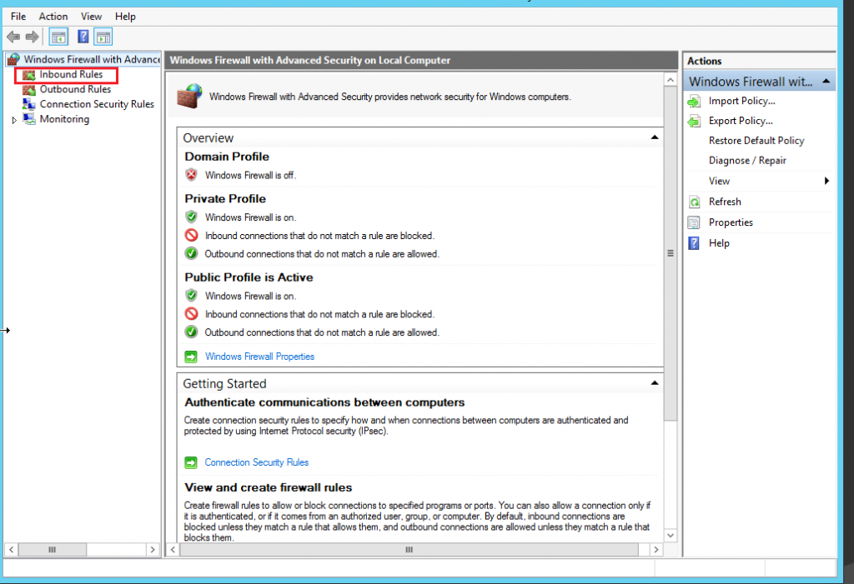Collapse the Overview section
This screenshot has height=584, width=854.
click(655, 137)
